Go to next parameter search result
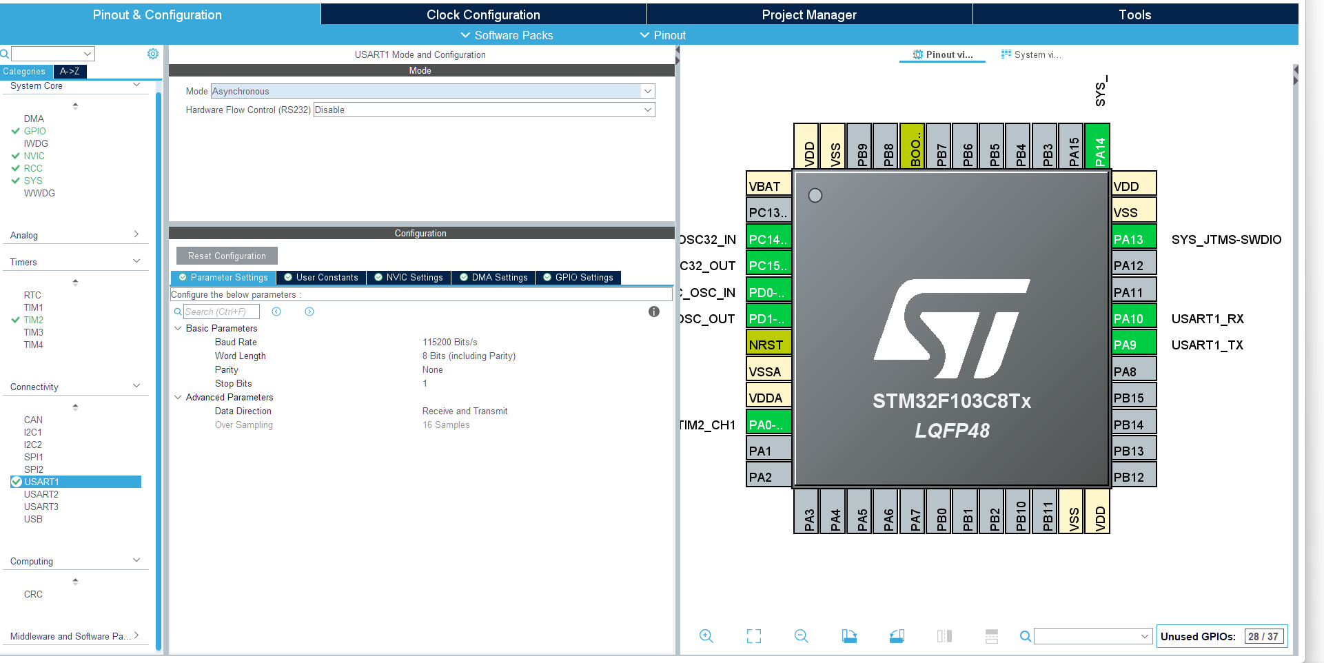The image size is (1324, 663). coord(309,312)
